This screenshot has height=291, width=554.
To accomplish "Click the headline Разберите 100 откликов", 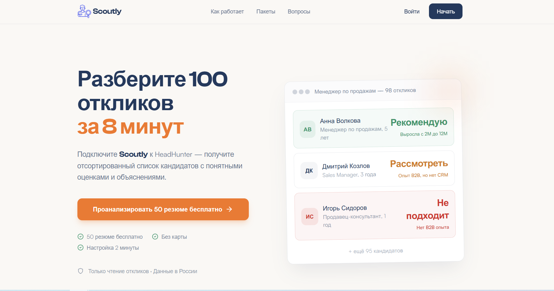I will click(153, 91).
